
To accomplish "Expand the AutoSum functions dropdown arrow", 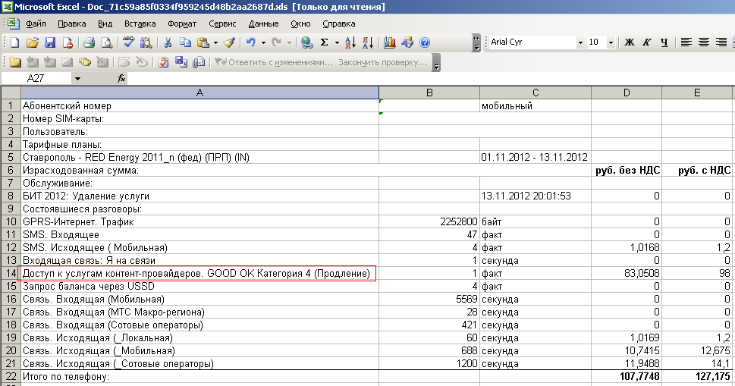I will pyautogui.click(x=337, y=42).
